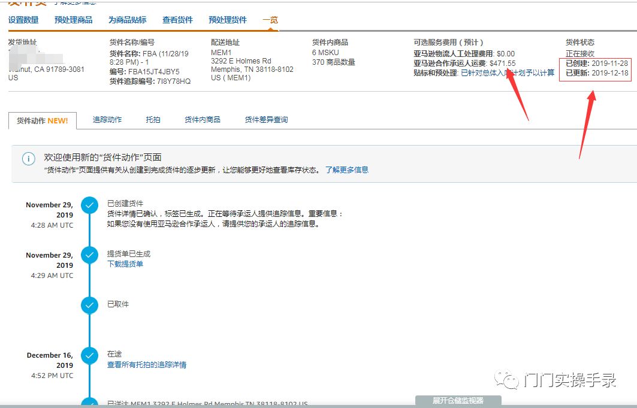Click the 已创建货件 event title

[125, 203]
